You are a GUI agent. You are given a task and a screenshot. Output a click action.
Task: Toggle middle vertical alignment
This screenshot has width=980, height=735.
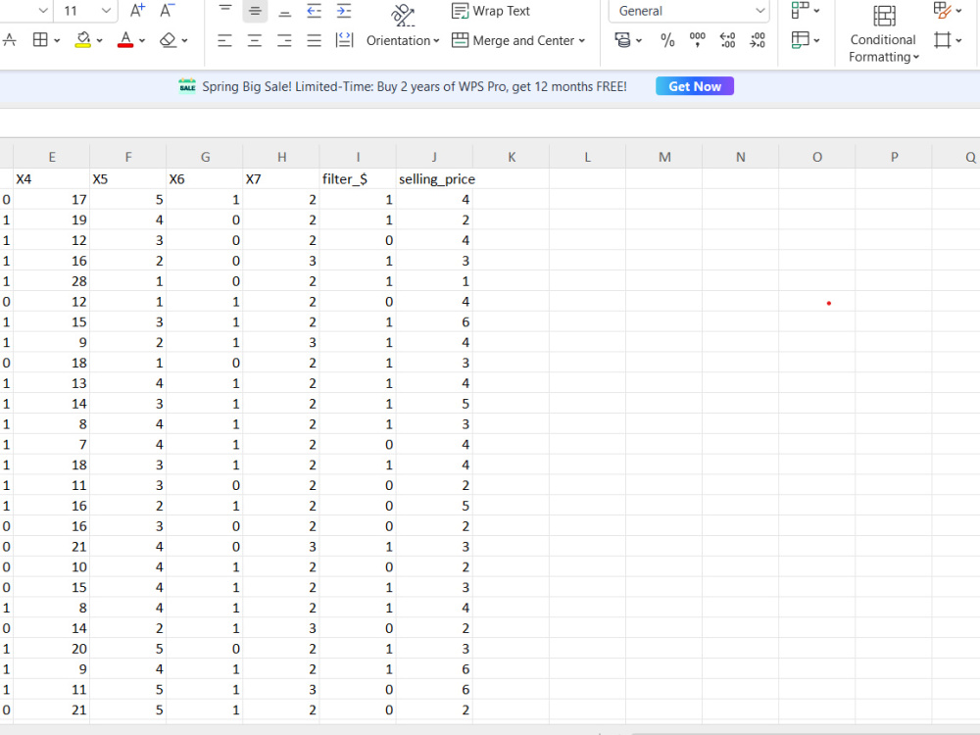click(255, 10)
